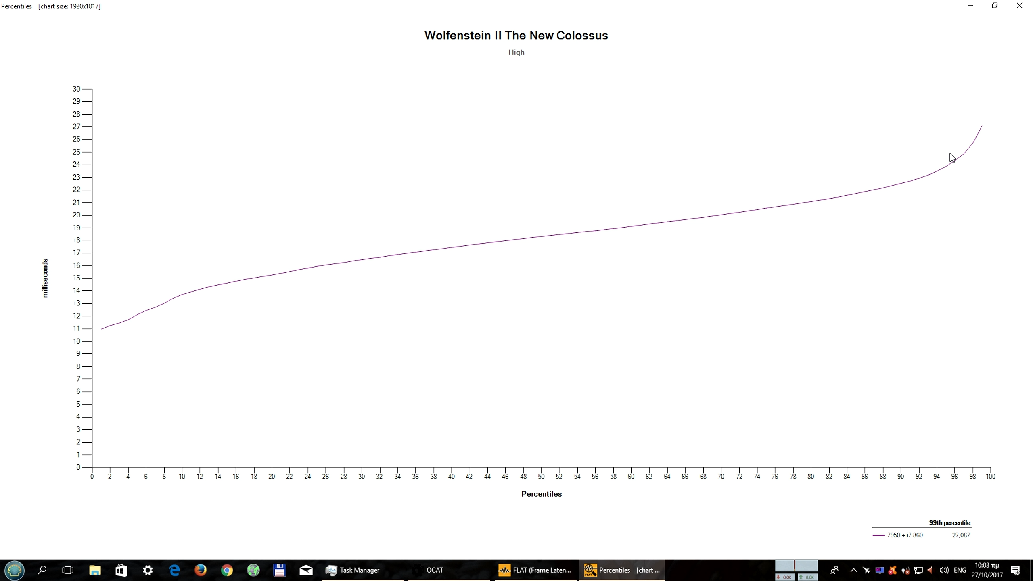The image size is (1033, 581).
Task: Open the blue floppy disk app
Action: pyautogui.click(x=280, y=570)
